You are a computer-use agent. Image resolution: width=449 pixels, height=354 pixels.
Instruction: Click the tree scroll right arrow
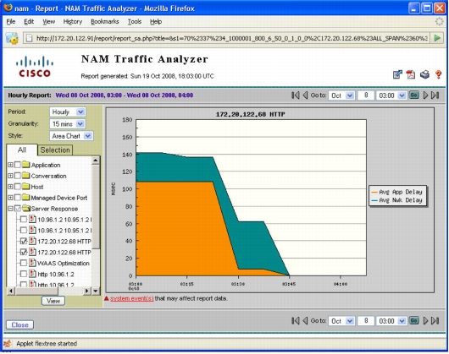(86, 291)
